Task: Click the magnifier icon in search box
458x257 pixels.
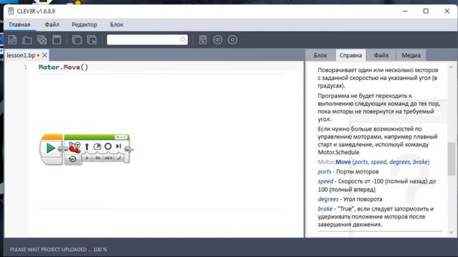Action: click(x=183, y=40)
